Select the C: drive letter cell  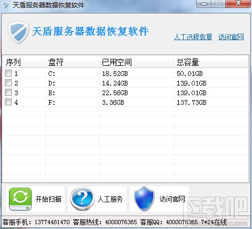(x=52, y=73)
